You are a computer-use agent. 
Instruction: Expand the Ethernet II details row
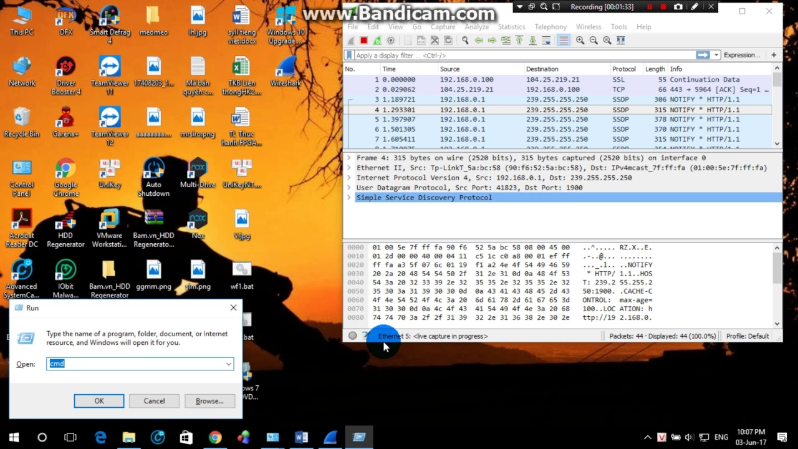(x=349, y=168)
